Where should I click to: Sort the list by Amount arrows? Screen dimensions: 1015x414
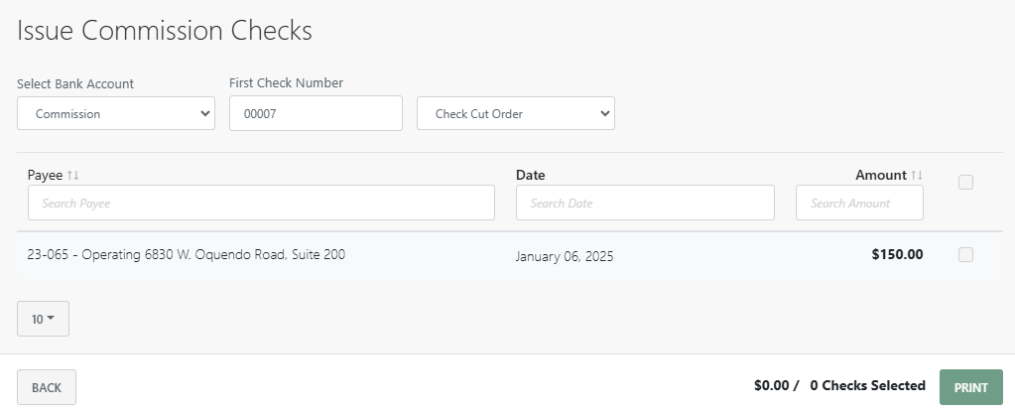click(917, 175)
